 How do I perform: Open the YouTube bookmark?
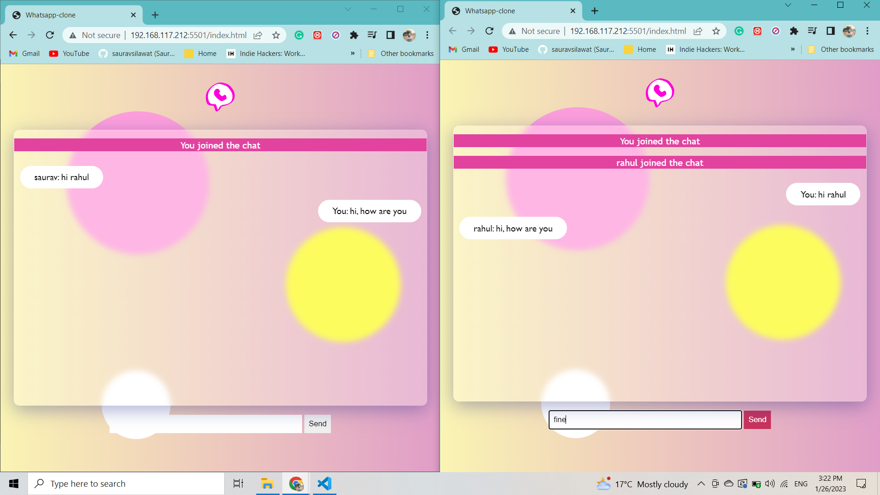pyautogui.click(x=69, y=53)
